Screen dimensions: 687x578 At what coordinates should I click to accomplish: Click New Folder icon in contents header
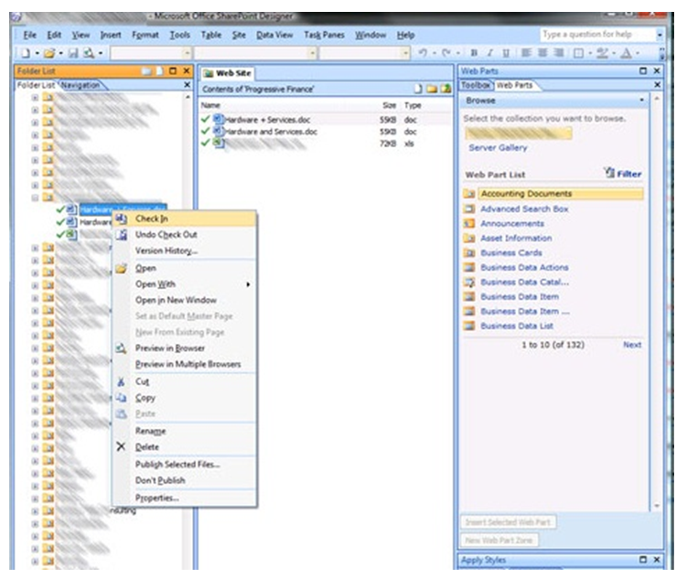click(x=432, y=89)
